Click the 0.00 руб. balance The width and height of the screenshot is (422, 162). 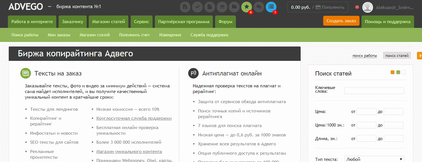pos(300,7)
